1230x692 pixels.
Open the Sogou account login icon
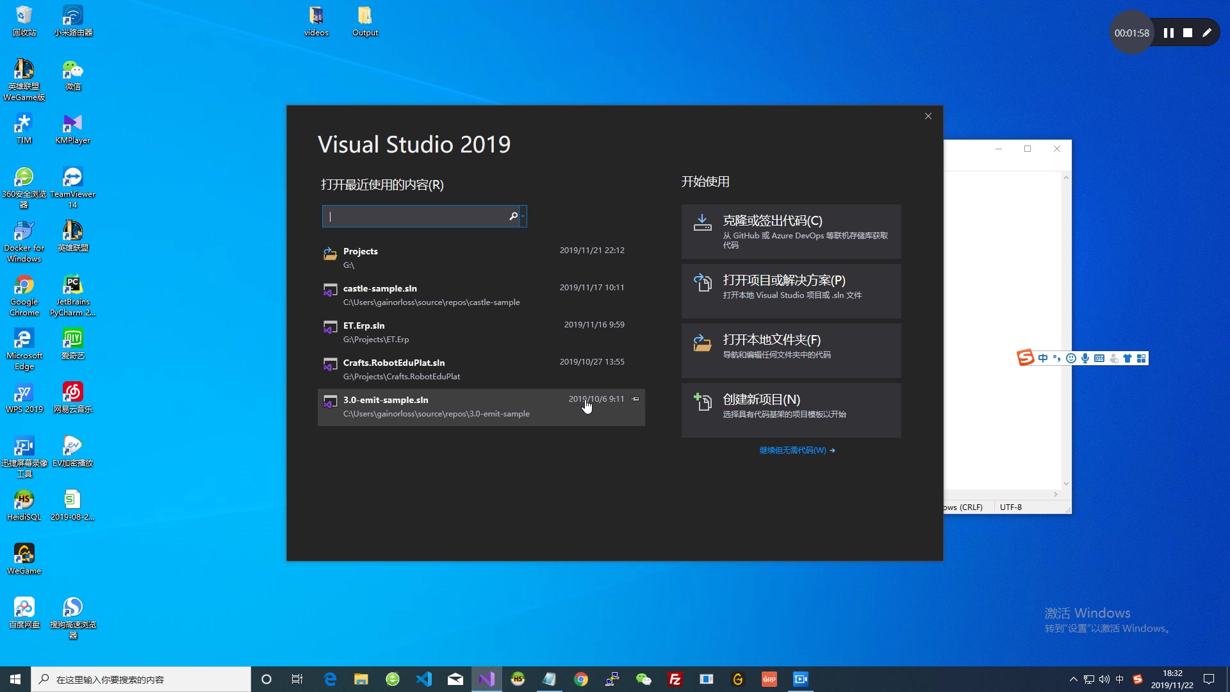click(x=1114, y=358)
